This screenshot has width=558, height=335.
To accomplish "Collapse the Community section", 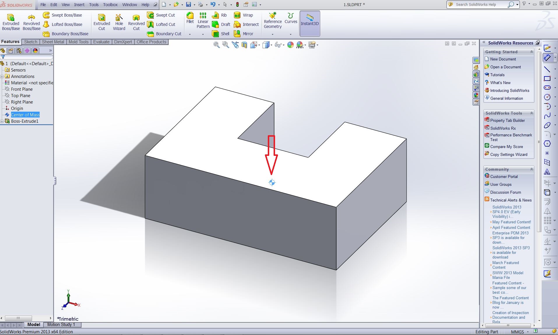I will coord(531,169).
